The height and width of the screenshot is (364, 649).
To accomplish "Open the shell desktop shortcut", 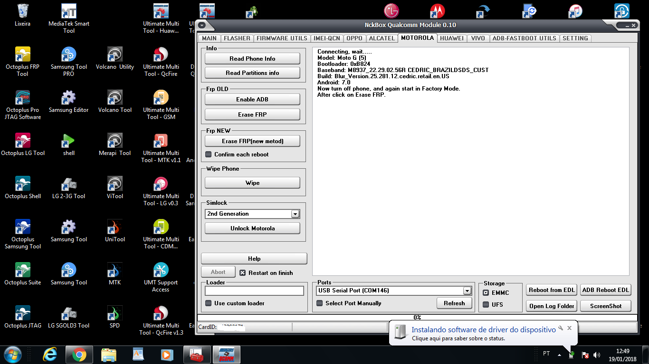I will point(69,145).
